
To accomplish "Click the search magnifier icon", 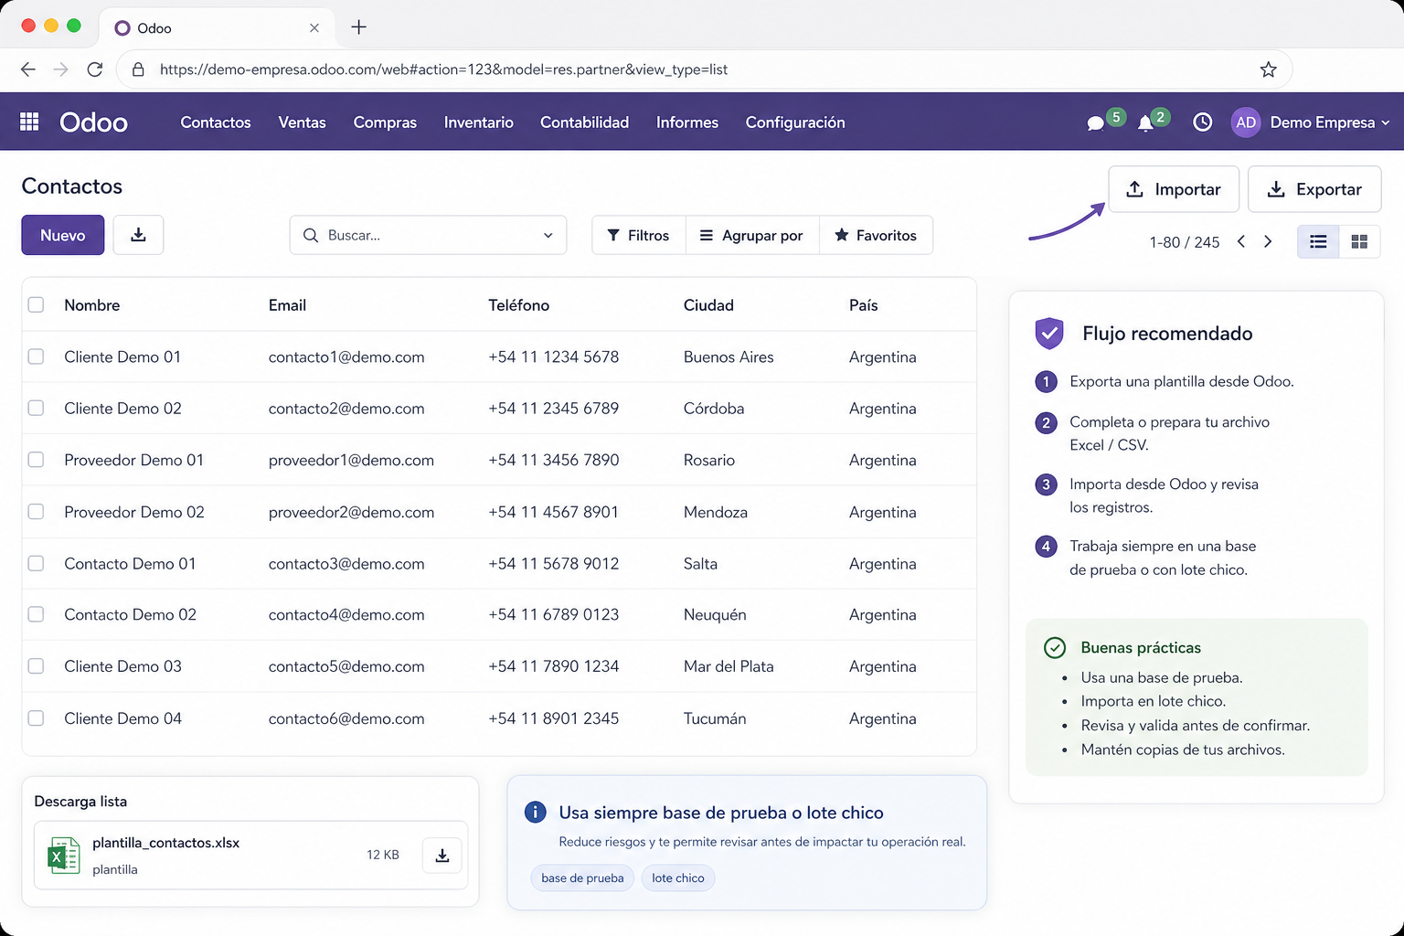I will click(311, 235).
